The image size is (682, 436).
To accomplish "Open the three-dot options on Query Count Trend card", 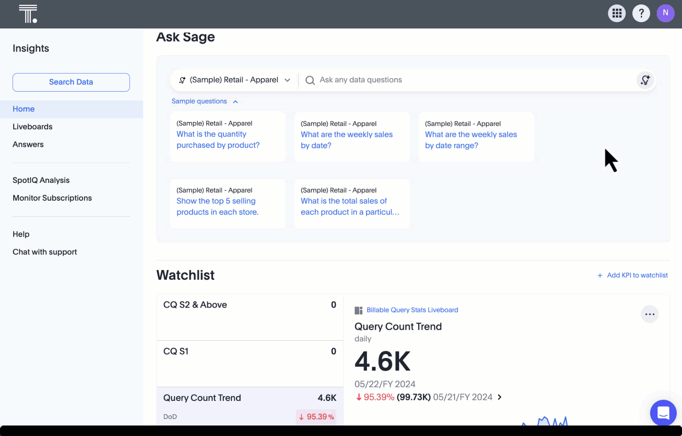I will [649, 314].
